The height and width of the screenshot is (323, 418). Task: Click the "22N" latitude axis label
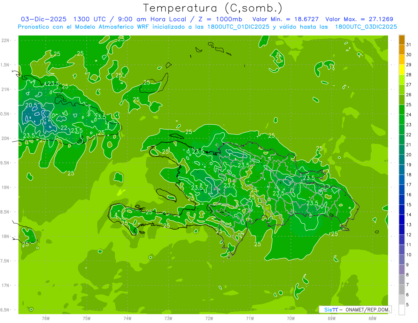pos(6,40)
